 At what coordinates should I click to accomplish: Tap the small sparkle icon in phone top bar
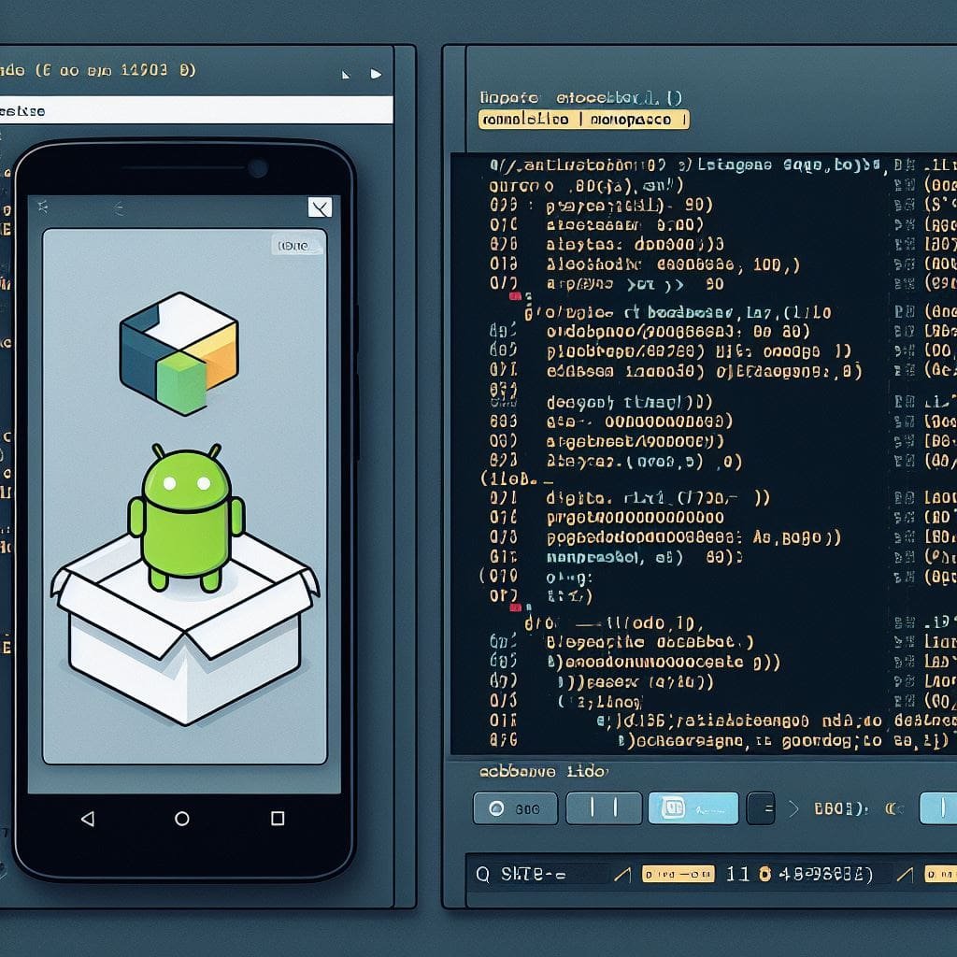(x=43, y=207)
